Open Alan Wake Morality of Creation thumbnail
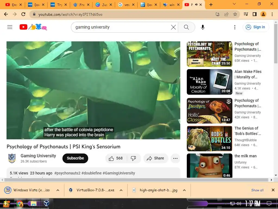The width and height of the screenshot is (278, 209). pos(209,82)
